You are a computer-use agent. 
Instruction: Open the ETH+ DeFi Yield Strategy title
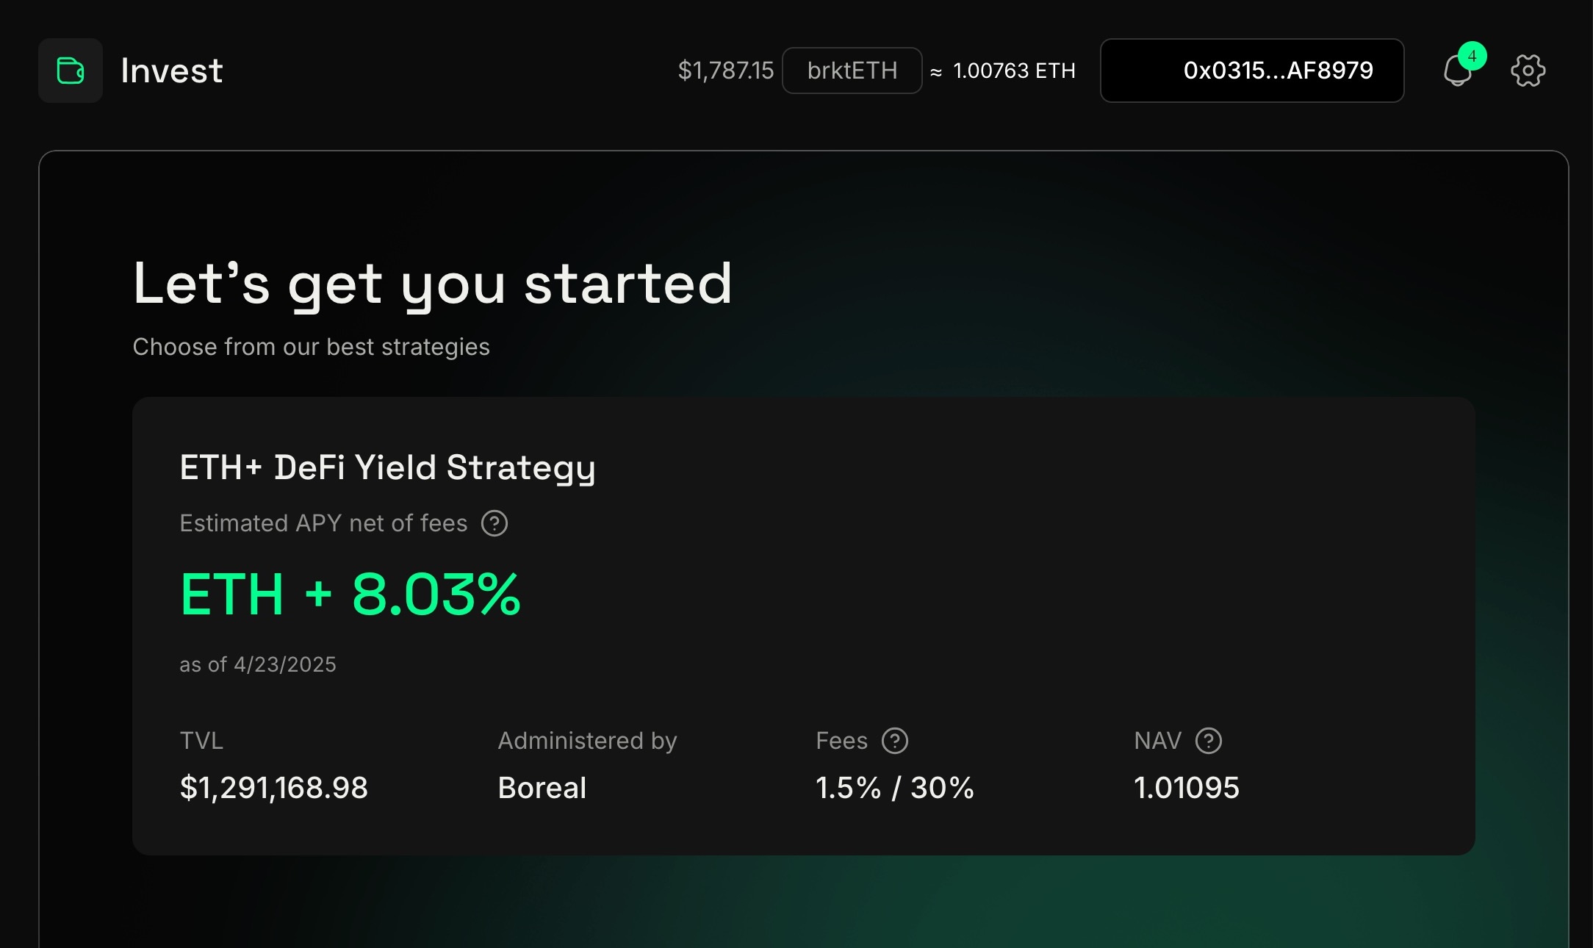[x=387, y=467]
